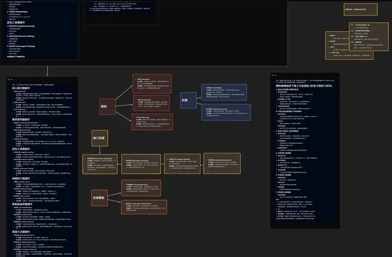Open the yellow Convergent Thinking card in the flow row

[182, 163]
